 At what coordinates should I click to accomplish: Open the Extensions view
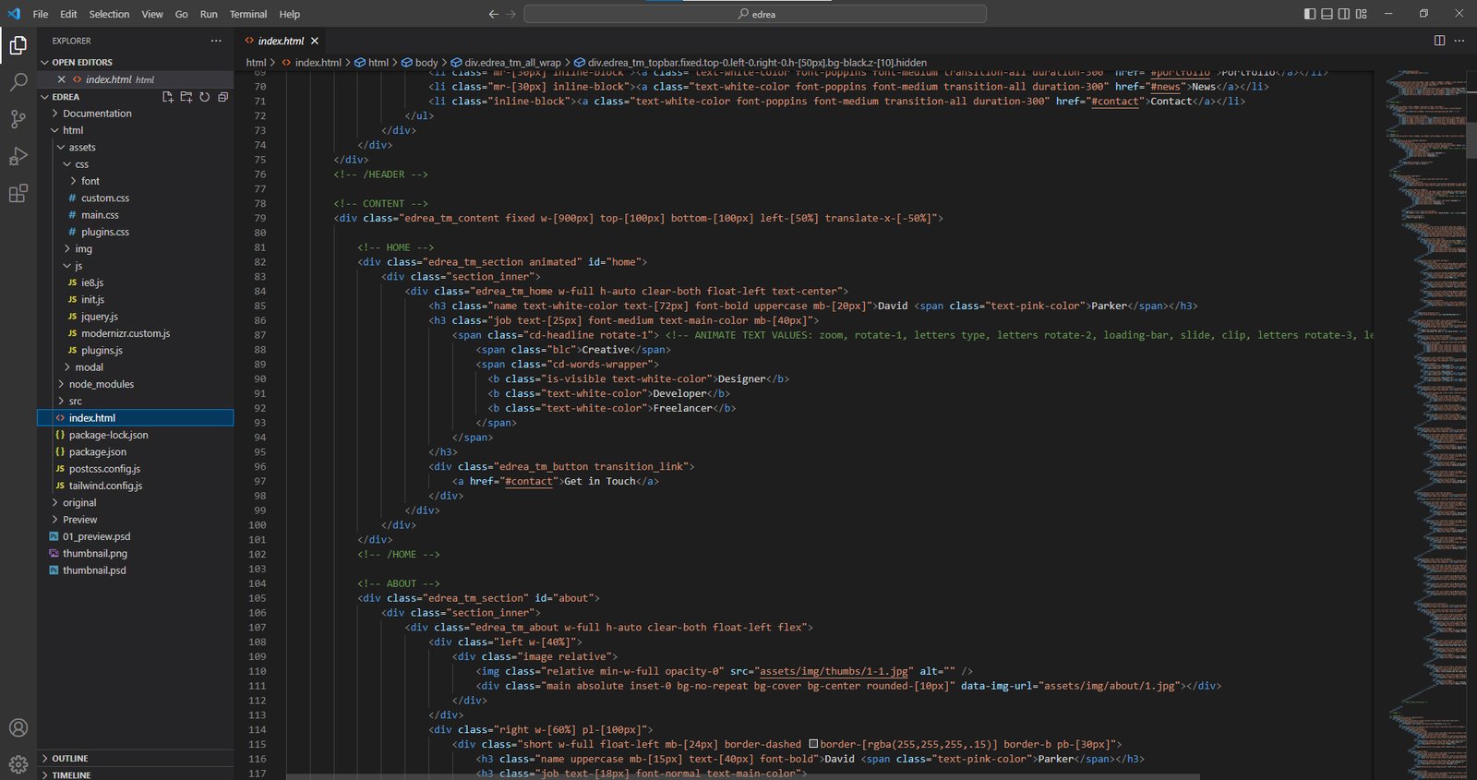coord(18,194)
